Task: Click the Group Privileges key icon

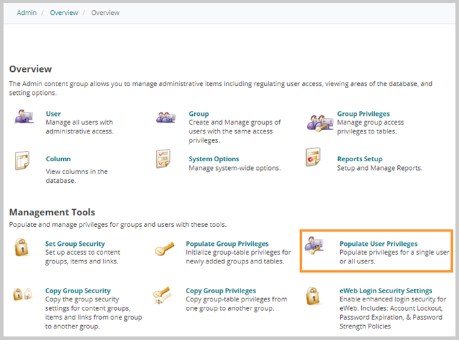Action: pyautogui.click(x=320, y=123)
